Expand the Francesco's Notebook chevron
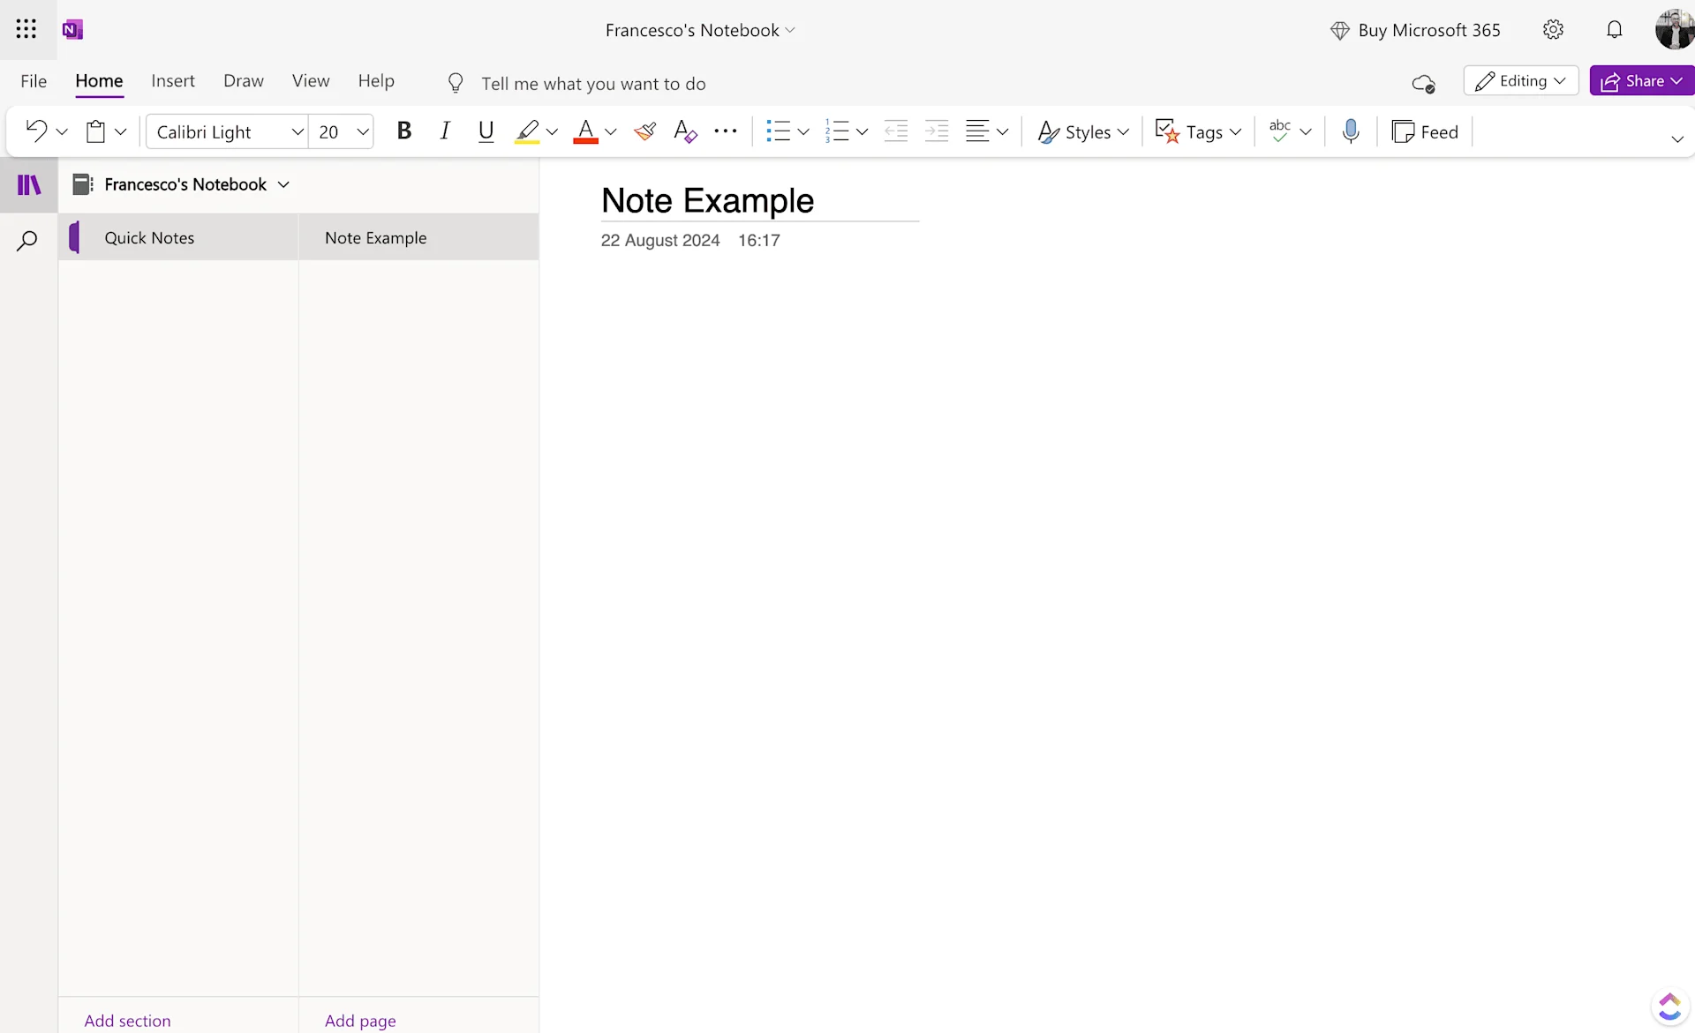The width and height of the screenshot is (1695, 1033). (283, 184)
